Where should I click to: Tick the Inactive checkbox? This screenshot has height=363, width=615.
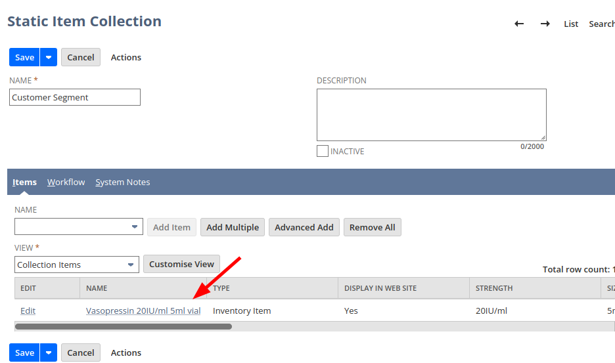click(x=323, y=151)
